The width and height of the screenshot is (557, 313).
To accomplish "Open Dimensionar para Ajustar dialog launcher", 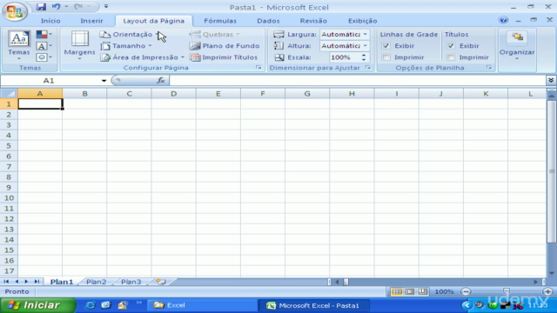I will pos(368,68).
